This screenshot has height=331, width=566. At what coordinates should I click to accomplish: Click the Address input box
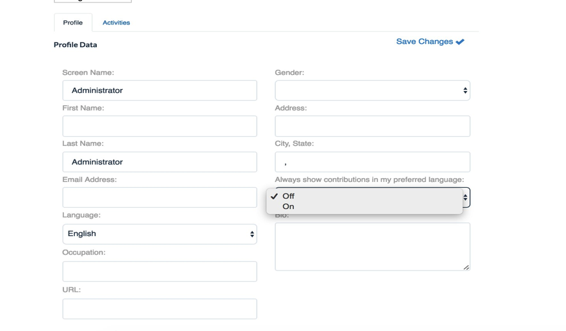click(372, 126)
